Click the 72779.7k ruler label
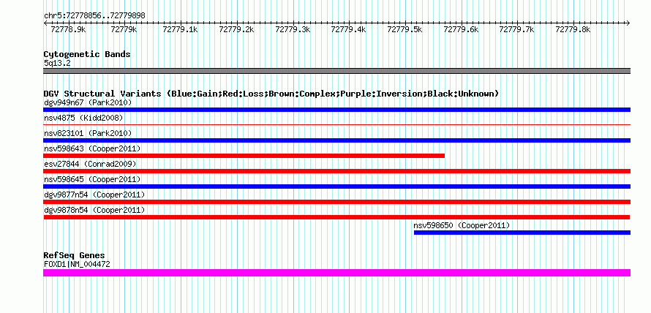Image resolution: width=651 pixels, height=313 pixels. coord(516,30)
